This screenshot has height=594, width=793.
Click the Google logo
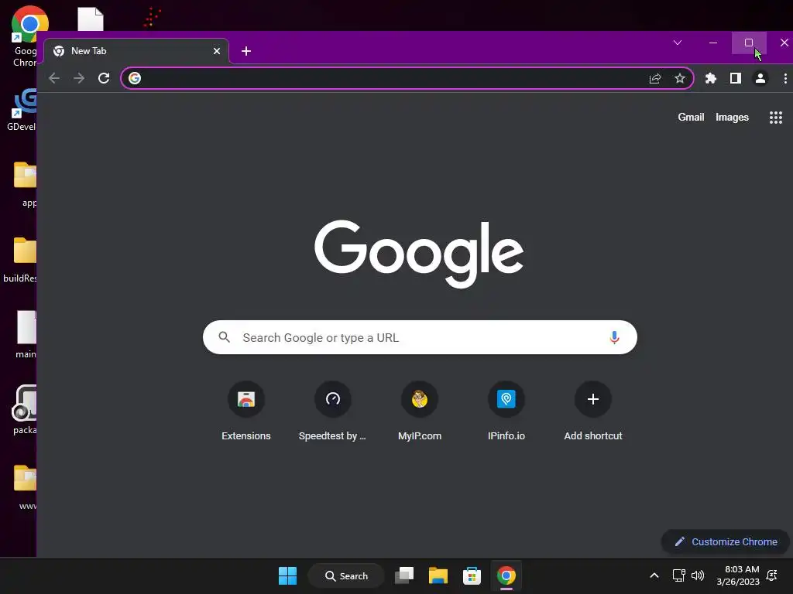click(419, 253)
